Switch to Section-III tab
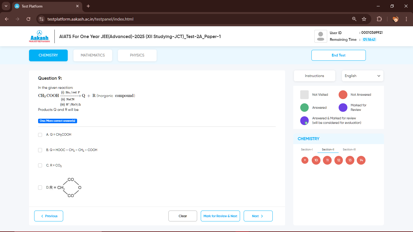This screenshot has width=413, height=232. pos(349,150)
